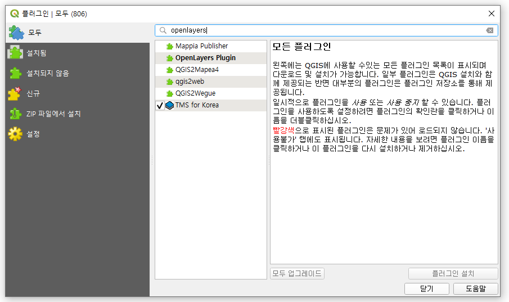This screenshot has width=509, height=302.
Task: Select OpenLayers Plugin in the list
Action: click(x=211, y=58)
